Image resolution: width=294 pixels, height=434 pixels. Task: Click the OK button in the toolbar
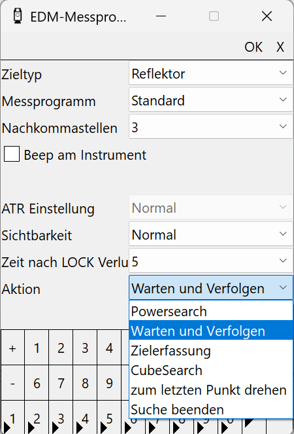point(253,46)
